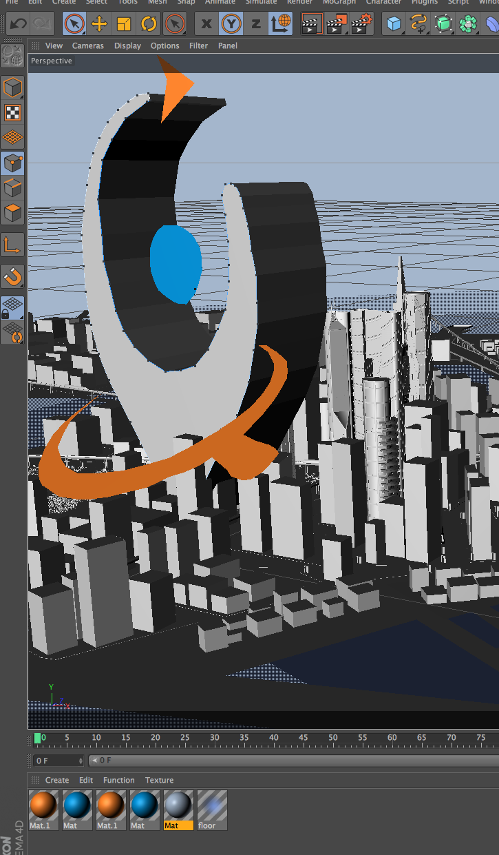Open the Cameras menu
The image size is (499, 855).
pos(88,45)
